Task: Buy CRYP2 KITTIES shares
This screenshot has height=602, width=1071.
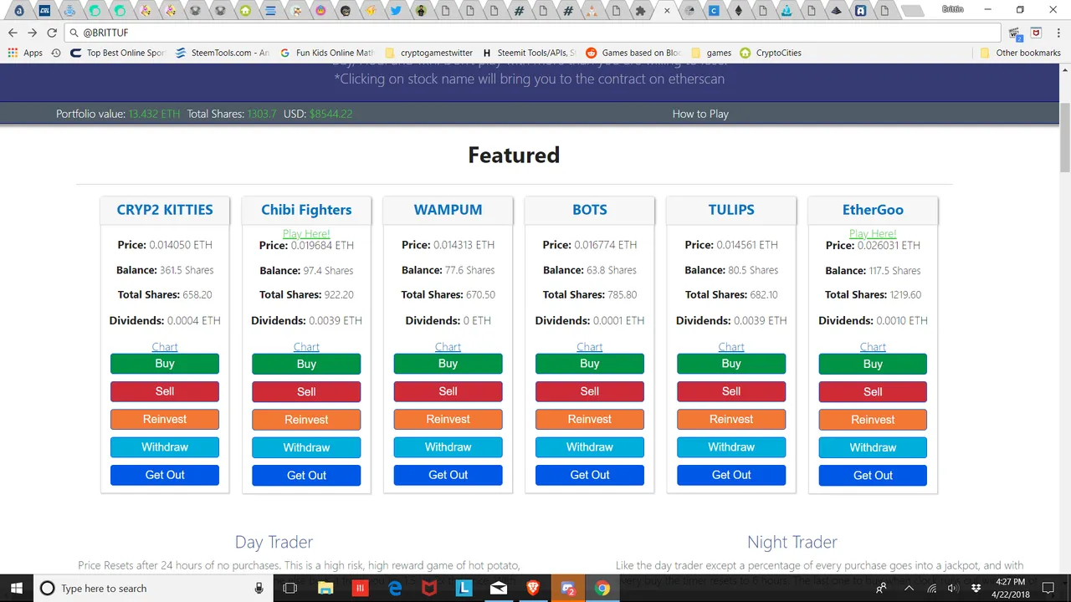Action: (165, 364)
